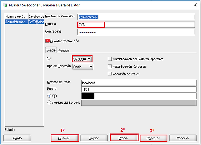Click the disabled Nombre del Servicio field
Image resolution: width=201 pixels, height=145 pixels.
(139, 103)
